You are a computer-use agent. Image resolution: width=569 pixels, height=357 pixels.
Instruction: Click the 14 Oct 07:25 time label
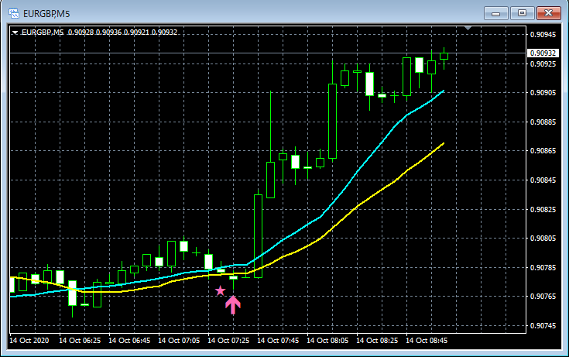coord(228,341)
